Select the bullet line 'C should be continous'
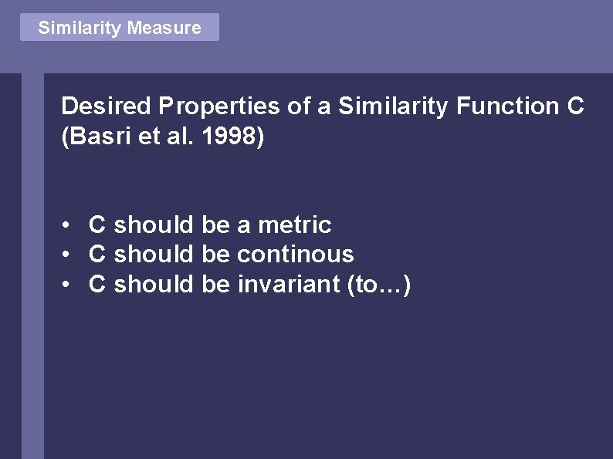The width and height of the screenshot is (613, 459). coord(221,255)
